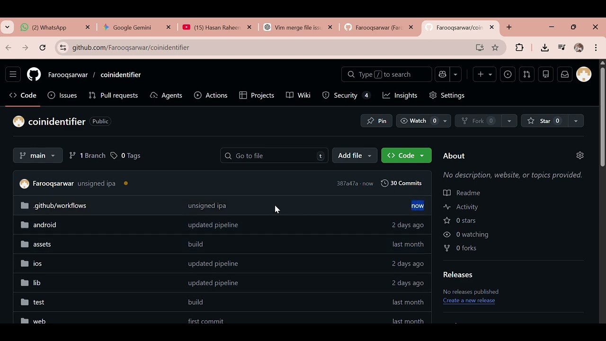Click the GitHub Octocat logo
606x341 pixels.
(34, 74)
